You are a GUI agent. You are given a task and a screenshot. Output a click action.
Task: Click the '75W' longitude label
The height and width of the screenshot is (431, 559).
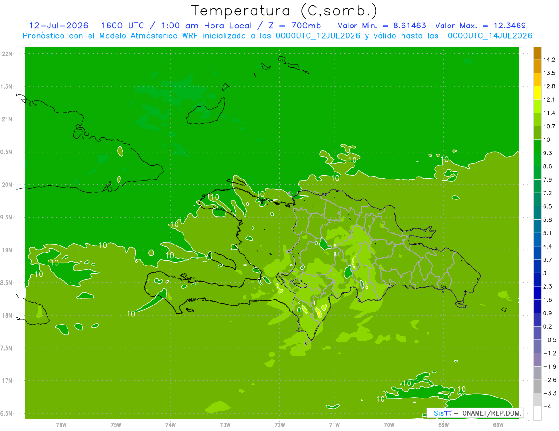click(116, 424)
